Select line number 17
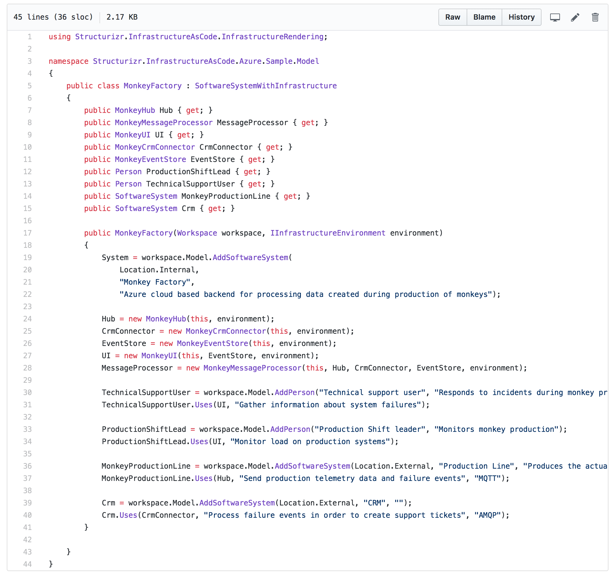 (28, 233)
